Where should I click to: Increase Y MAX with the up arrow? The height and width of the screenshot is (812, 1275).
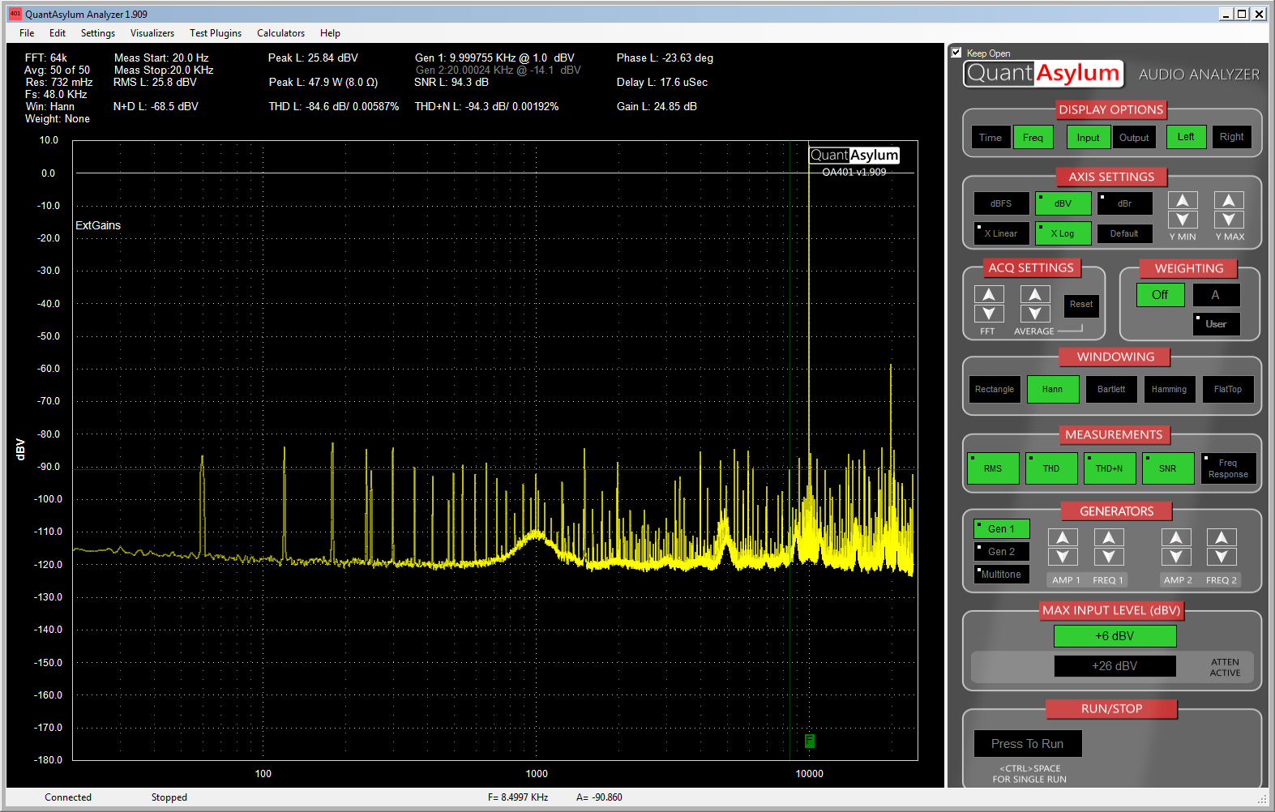1229,200
